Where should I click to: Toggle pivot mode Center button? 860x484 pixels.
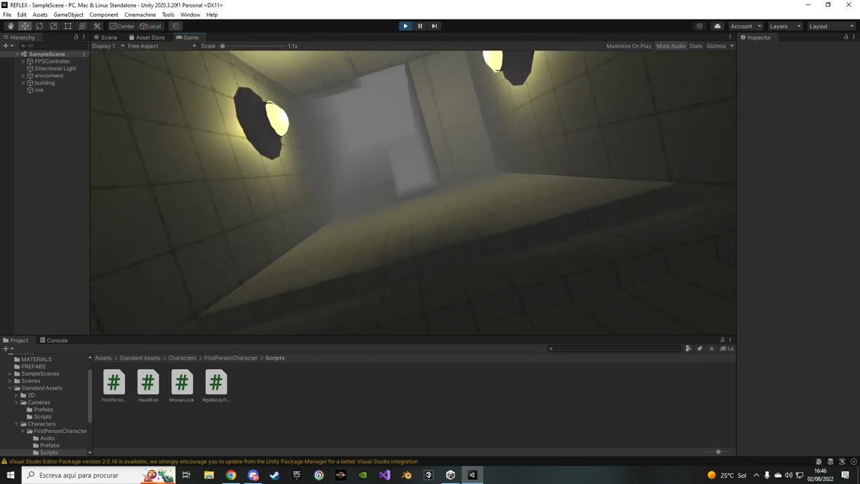pyautogui.click(x=122, y=26)
